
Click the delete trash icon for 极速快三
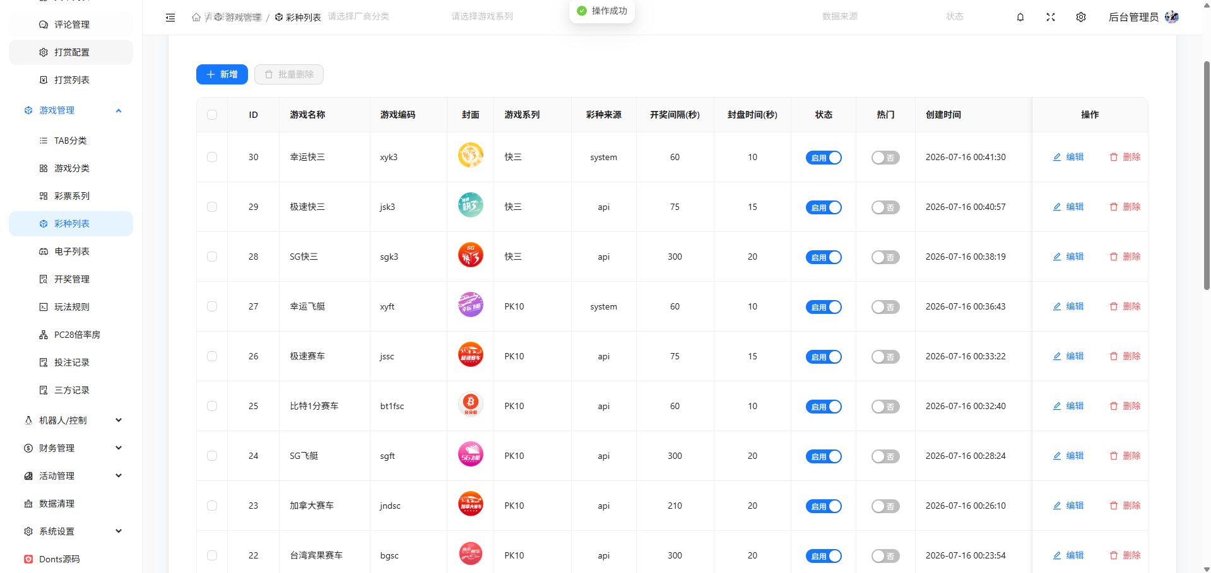point(1114,207)
